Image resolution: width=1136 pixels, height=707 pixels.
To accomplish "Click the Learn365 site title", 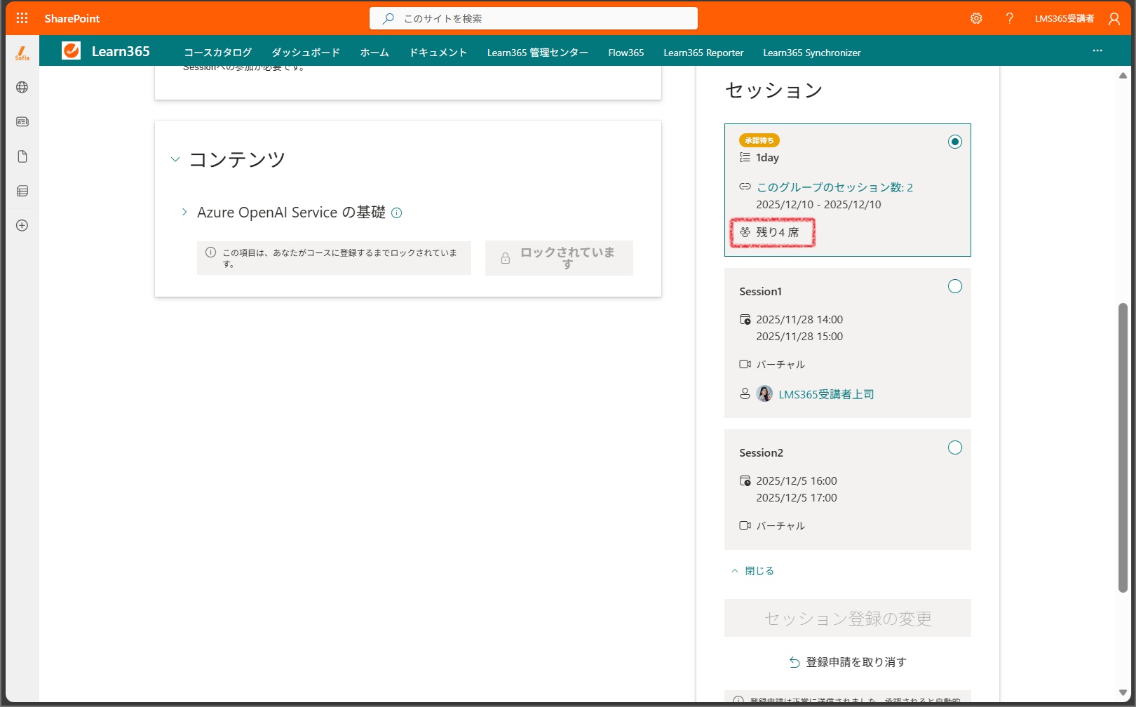I will (121, 51).
